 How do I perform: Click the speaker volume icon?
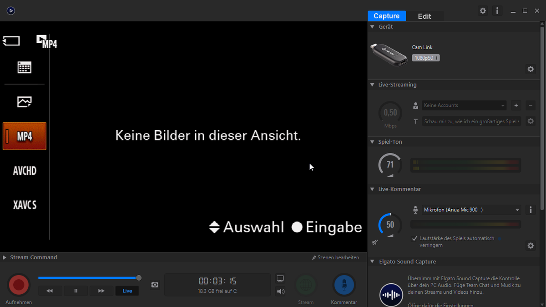(x=280, y=292)
